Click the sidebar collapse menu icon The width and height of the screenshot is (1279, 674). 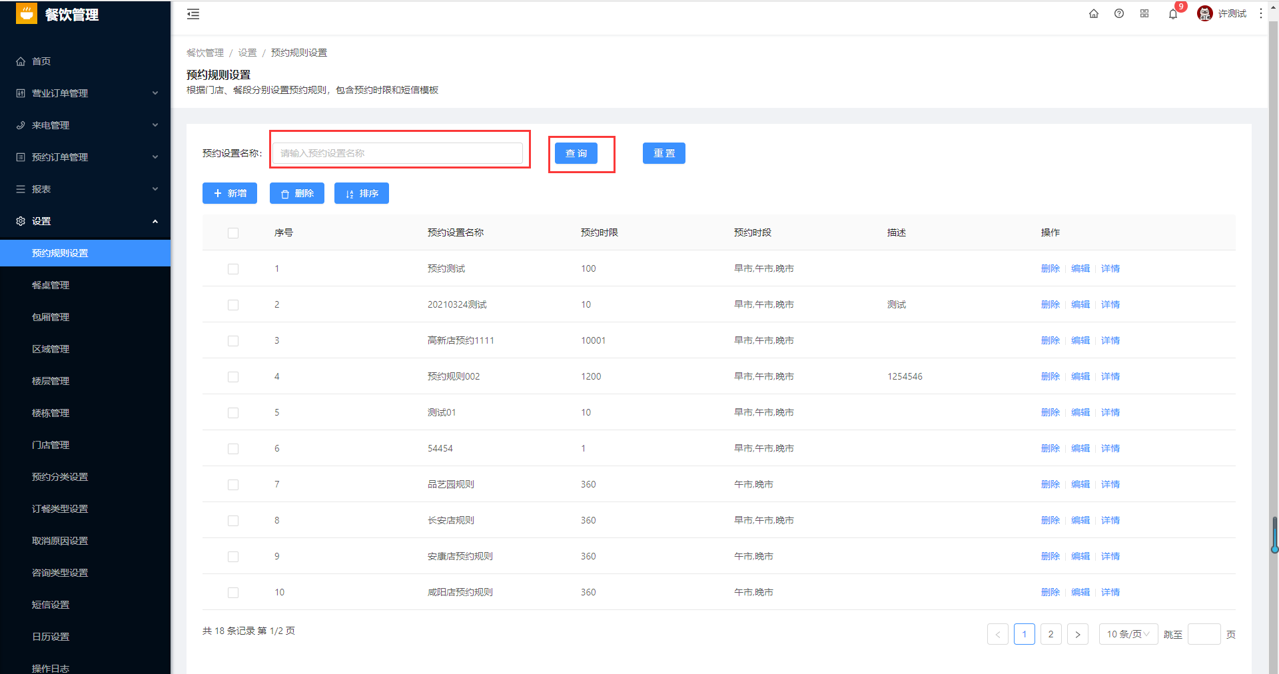click(193, 14)
